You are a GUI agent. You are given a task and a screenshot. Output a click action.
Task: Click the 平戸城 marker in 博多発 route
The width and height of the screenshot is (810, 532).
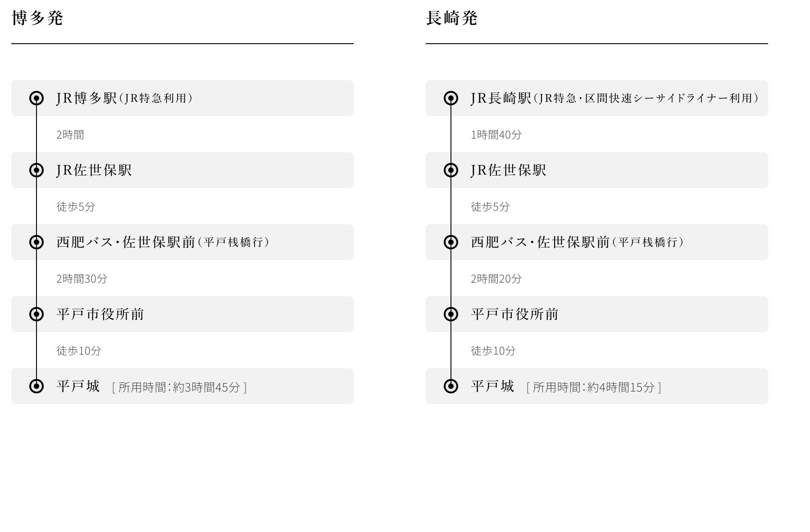(x=36, y=386)
